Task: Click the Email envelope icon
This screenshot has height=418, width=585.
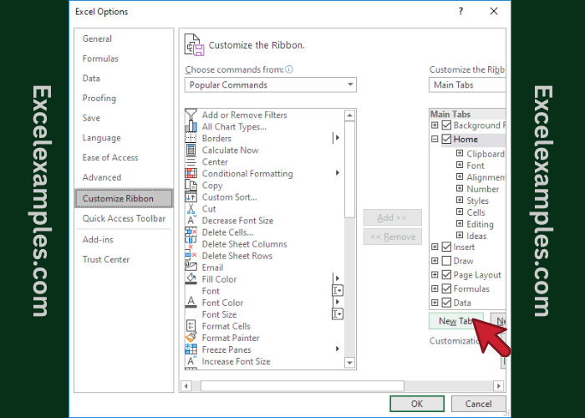Action: pos(191,268)
